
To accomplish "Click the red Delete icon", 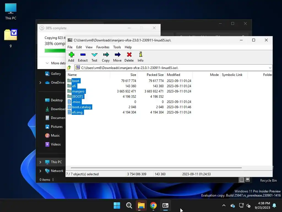I will pyautogui.click(x=129, y=57).
